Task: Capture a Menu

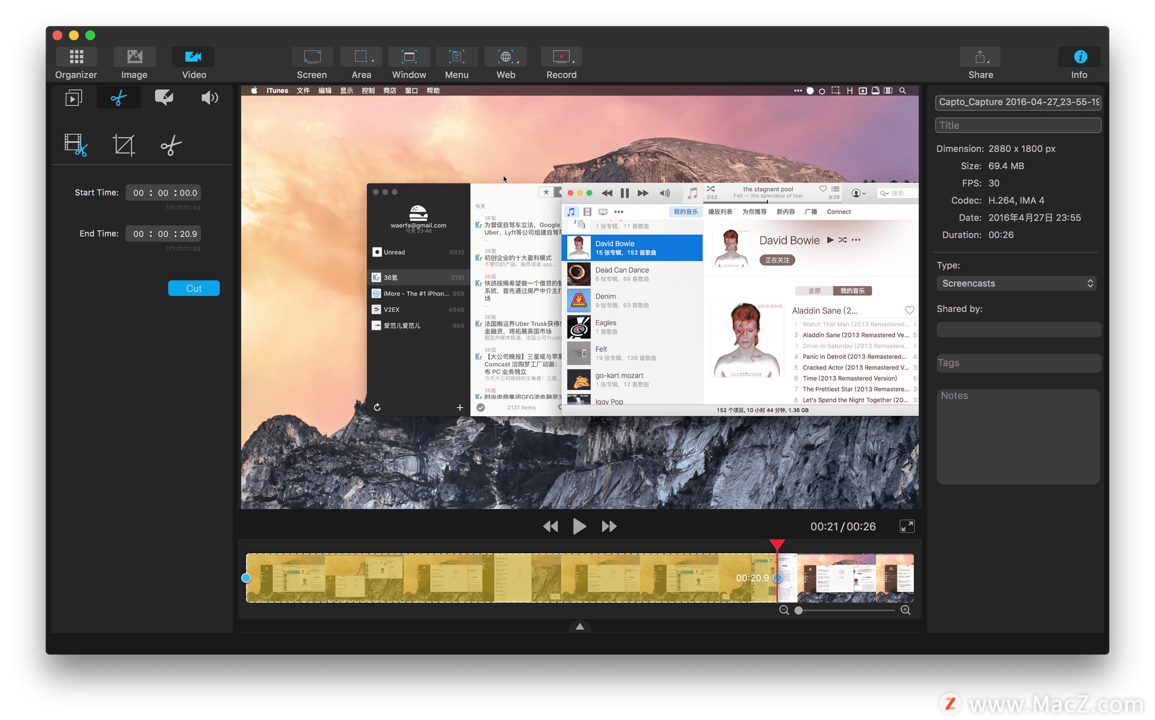Action: [457, 63]
